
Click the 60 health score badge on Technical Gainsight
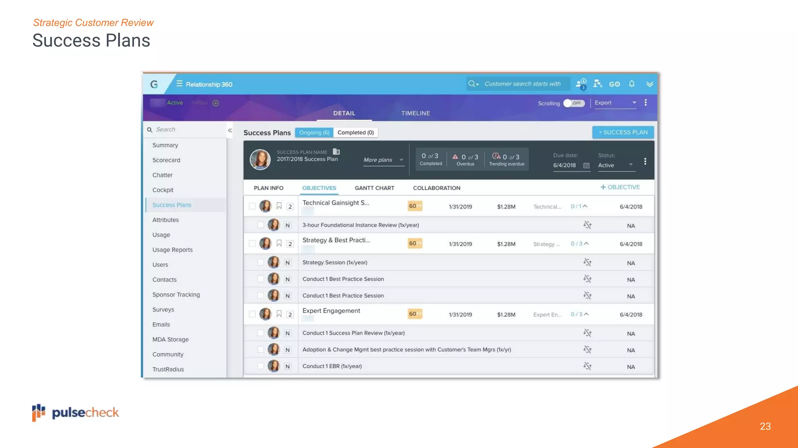pyautogui.click(x=415, y=206)
